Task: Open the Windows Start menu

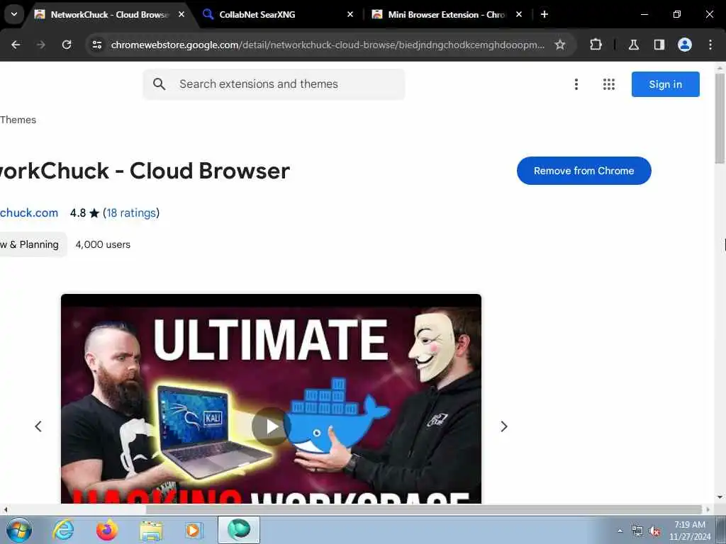Action: [19, 530]
